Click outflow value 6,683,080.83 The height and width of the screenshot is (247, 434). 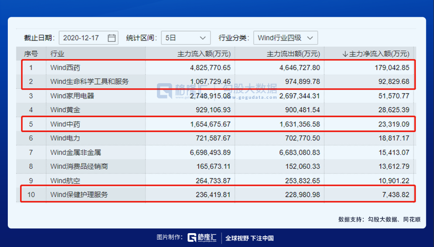[x=300, y=153]
